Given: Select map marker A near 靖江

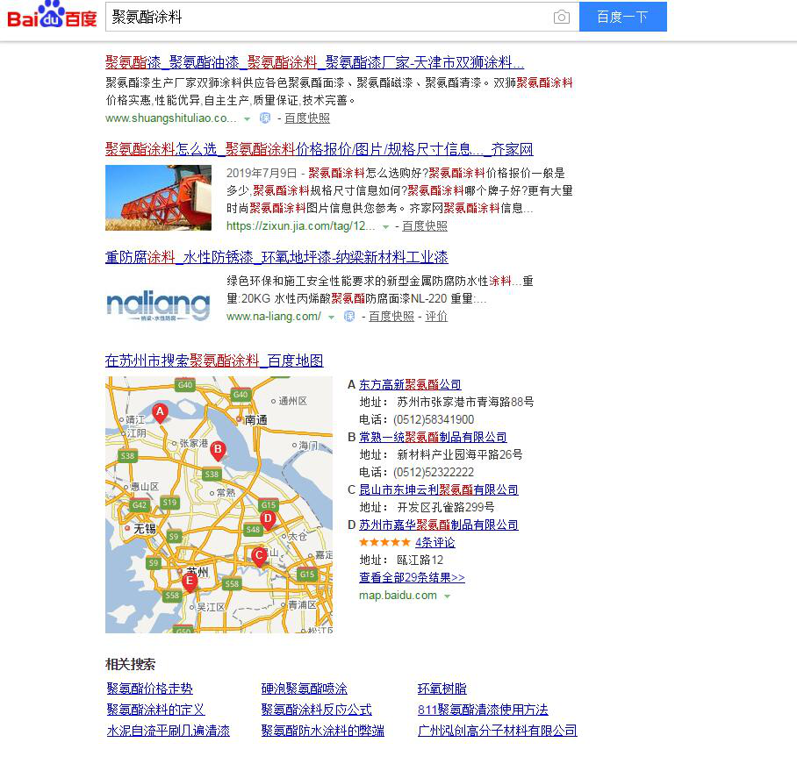Looking at the screenshot, I should [160, 412].
